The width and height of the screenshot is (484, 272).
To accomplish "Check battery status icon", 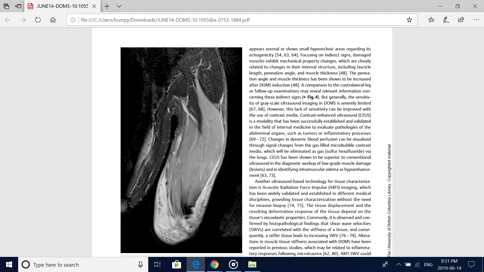I will coord(408,265).
